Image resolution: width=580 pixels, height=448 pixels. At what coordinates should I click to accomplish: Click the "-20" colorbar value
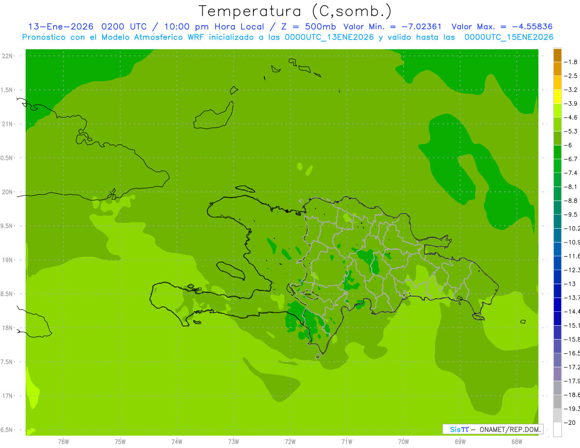click(x=569, y=422)
